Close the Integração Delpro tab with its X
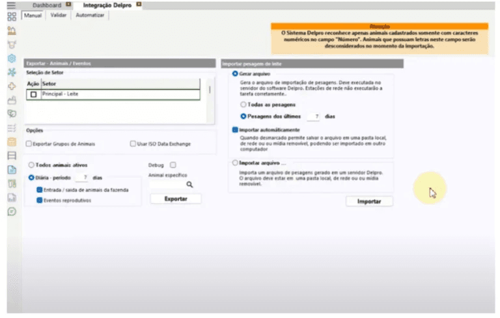Screen dimensions: 500x318 tap(139, 5)
